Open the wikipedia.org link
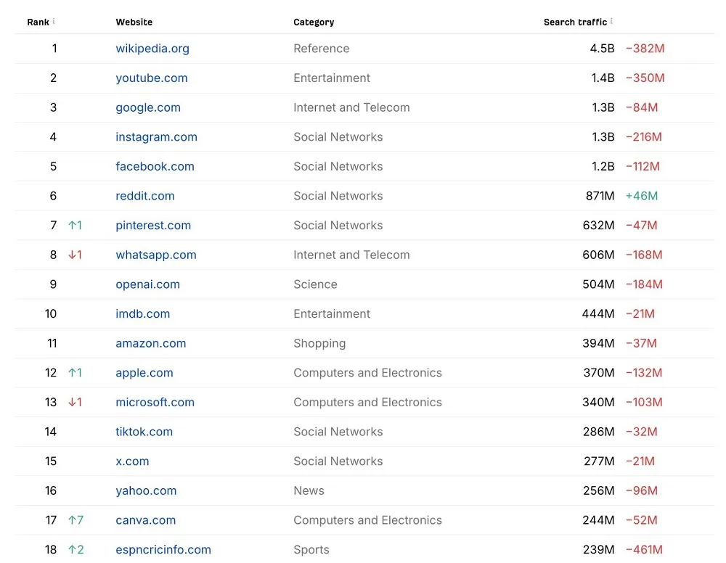Screen dimensions: 726x563 (152, 49)
